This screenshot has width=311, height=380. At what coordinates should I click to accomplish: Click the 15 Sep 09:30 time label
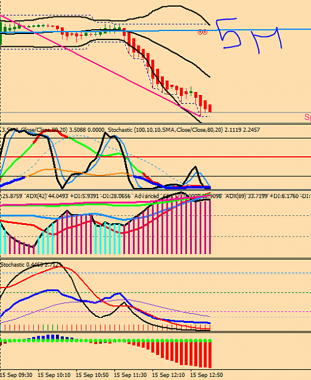point(16,375)
